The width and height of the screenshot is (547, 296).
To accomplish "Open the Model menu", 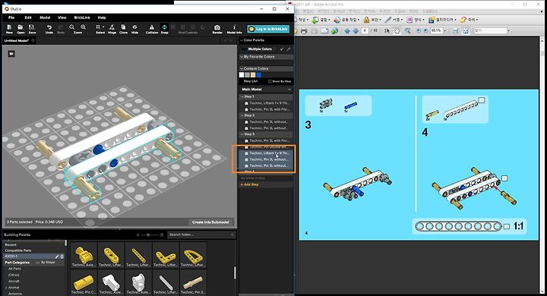I will tap(45, 17).
